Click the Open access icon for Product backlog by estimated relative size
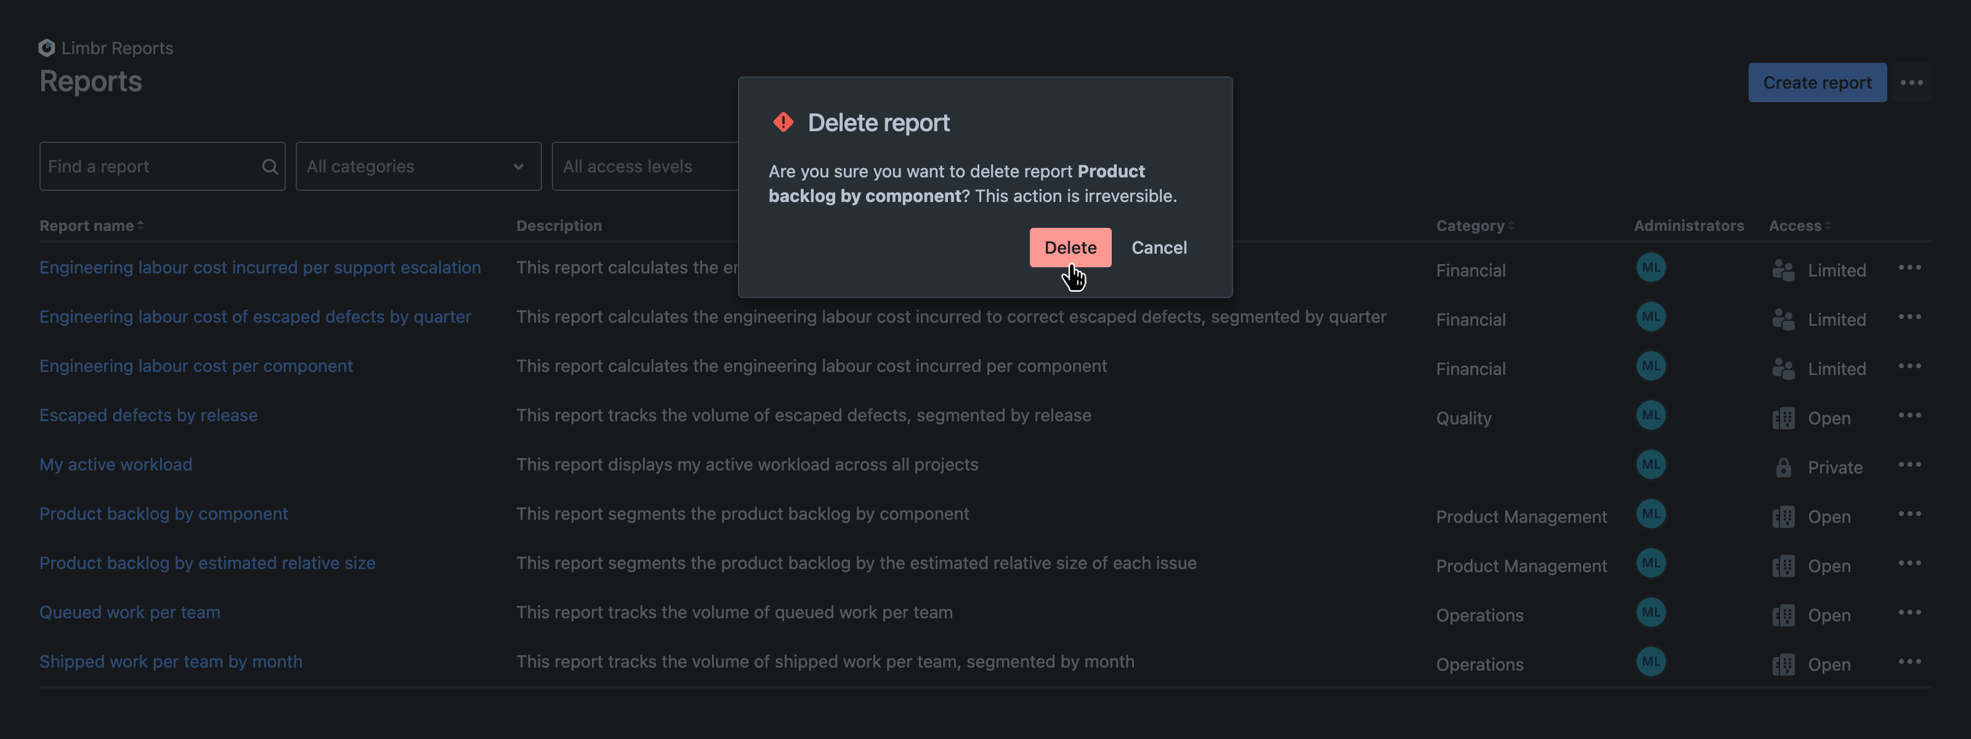The image size is (1971, 739). point(1784,563)
